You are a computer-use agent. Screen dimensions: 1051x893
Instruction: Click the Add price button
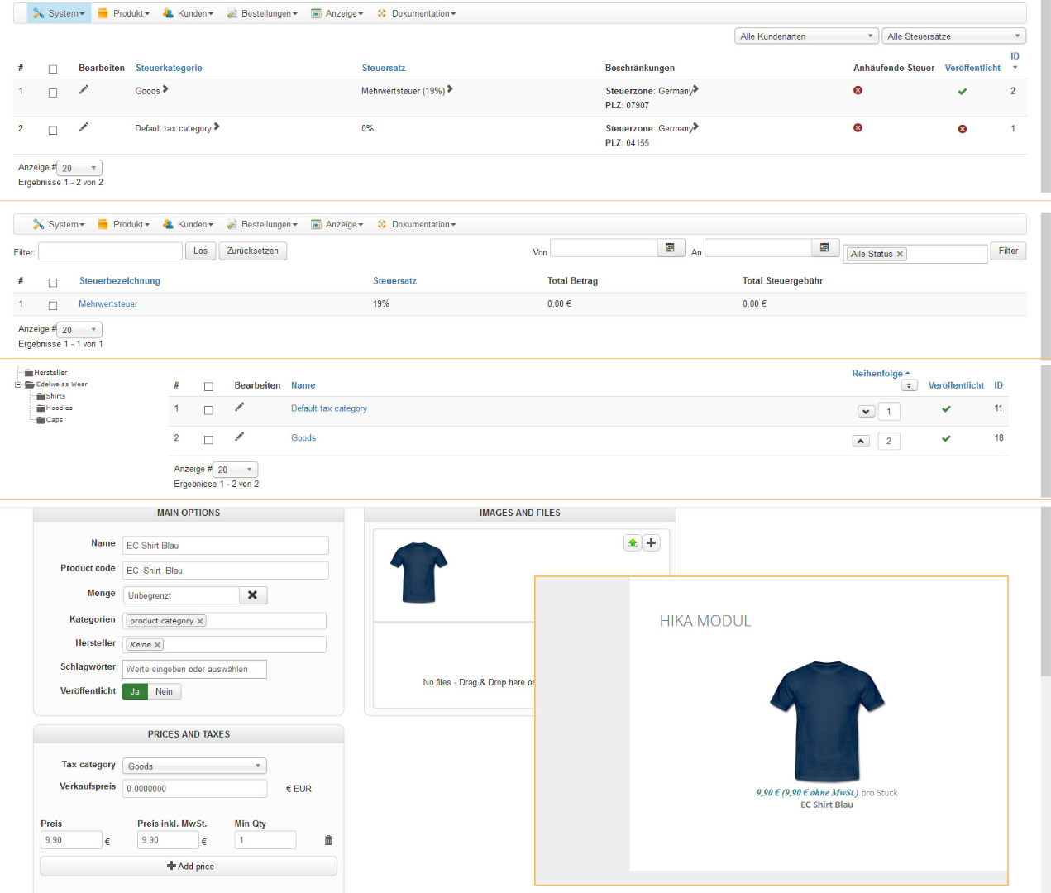(189, 866)
